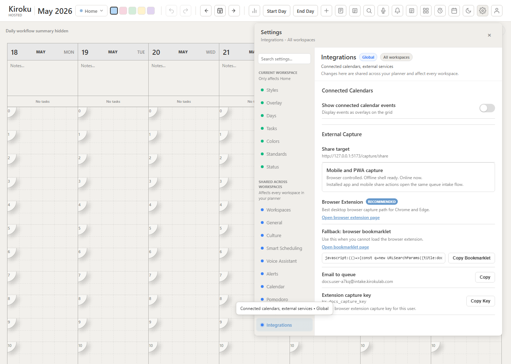Click the undo arrow icon
Screen dimensions: 511x364
point(171,11)
